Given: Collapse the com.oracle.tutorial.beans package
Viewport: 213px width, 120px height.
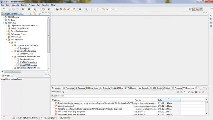Looking at the screenshot, I should [x=12, y=45].
